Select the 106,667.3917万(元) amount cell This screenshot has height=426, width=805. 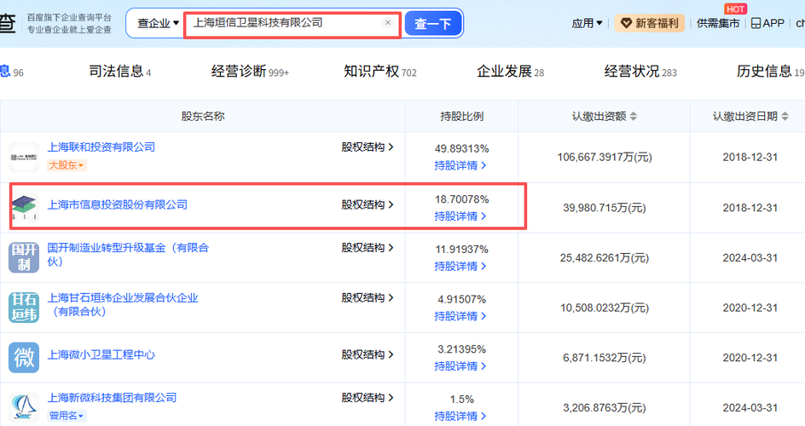coord(605,158)
